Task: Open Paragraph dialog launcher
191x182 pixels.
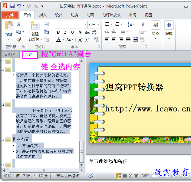Action: pos(146,47)
